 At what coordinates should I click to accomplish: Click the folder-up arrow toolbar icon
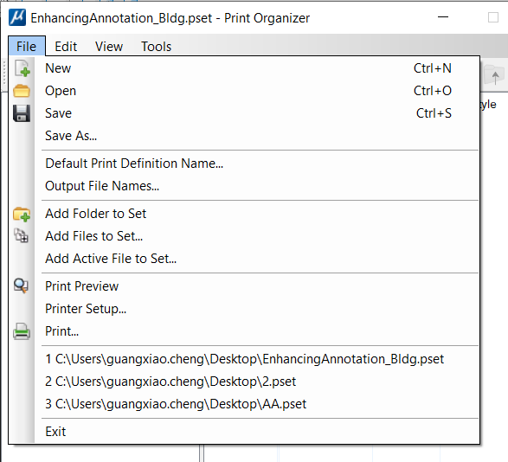click(x=494, y=74)
